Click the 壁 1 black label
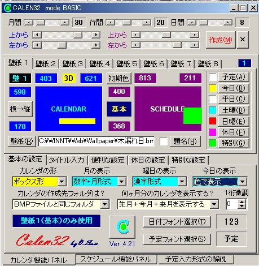The image size is (259, 266). click(x=20, y=78)
